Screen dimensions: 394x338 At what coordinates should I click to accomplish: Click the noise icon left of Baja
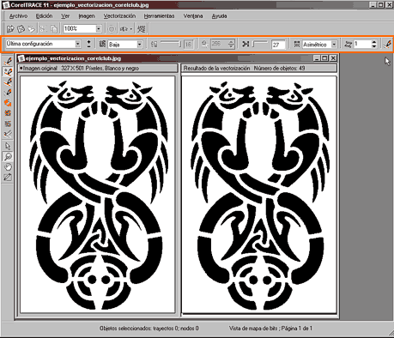tap(102, 44)
